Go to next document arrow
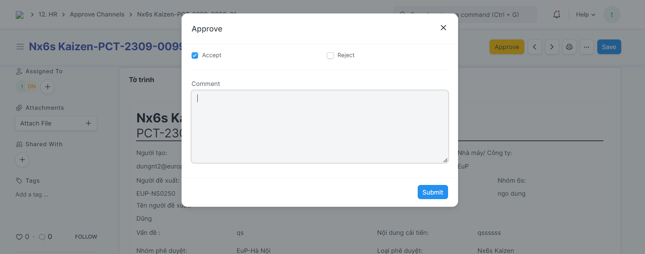 coord(552,47)
